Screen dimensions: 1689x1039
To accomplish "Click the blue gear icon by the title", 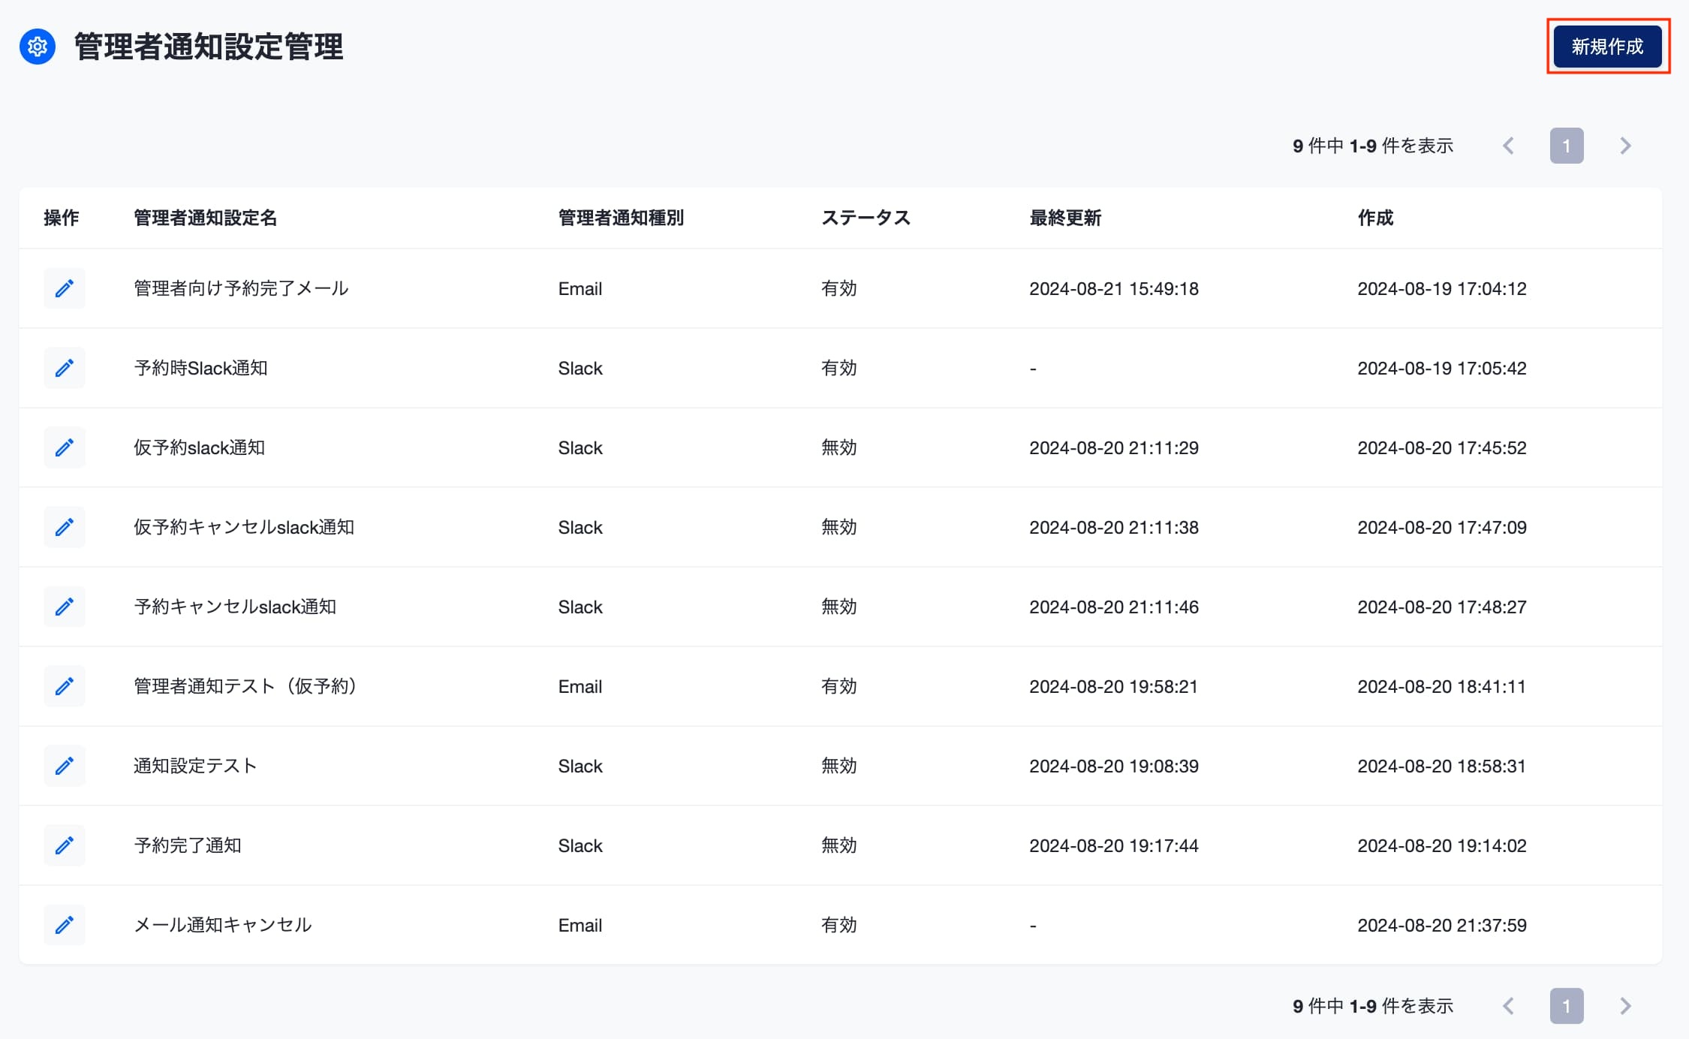I will point(38,47).
